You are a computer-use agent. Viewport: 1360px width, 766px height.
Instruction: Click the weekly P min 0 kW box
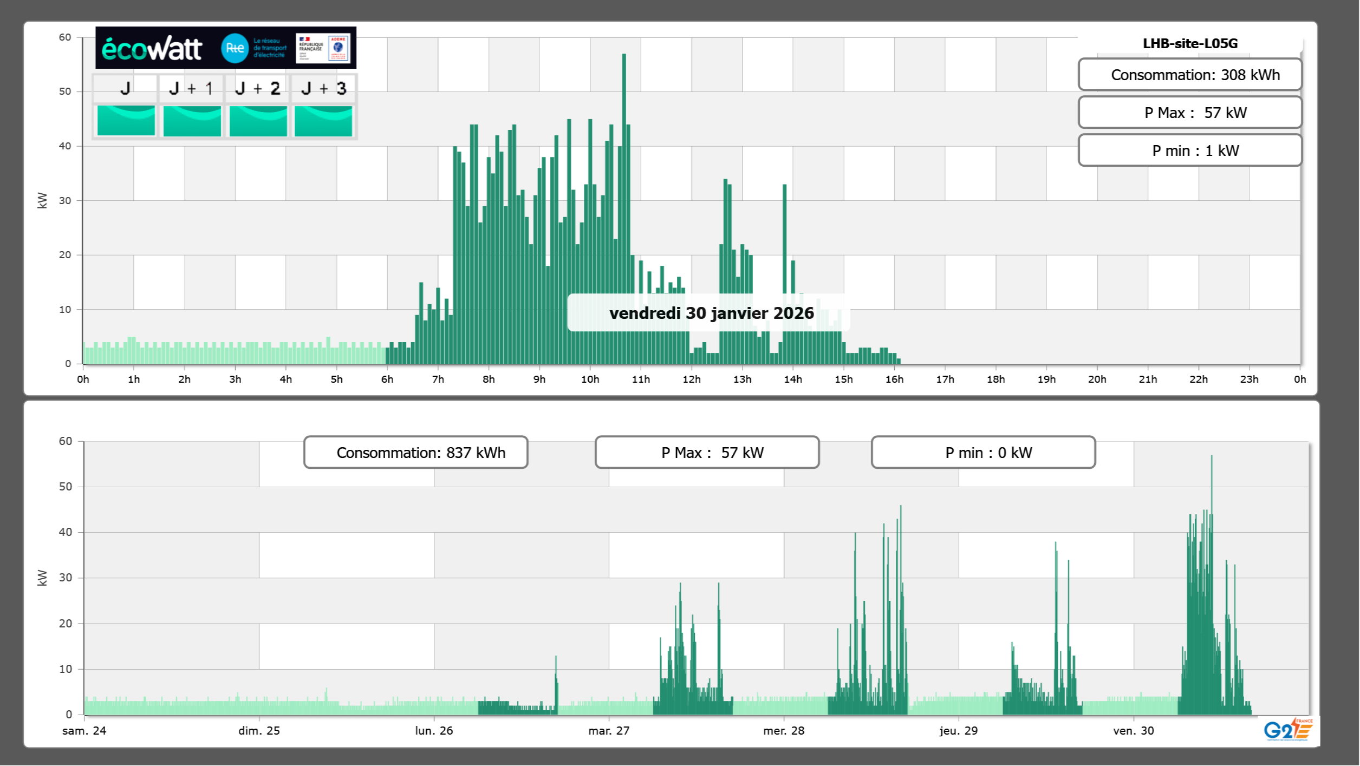pyautogui.click(x=983, y=453)
